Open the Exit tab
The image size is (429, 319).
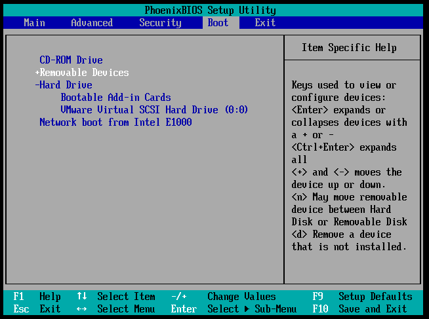pos(265,23)
